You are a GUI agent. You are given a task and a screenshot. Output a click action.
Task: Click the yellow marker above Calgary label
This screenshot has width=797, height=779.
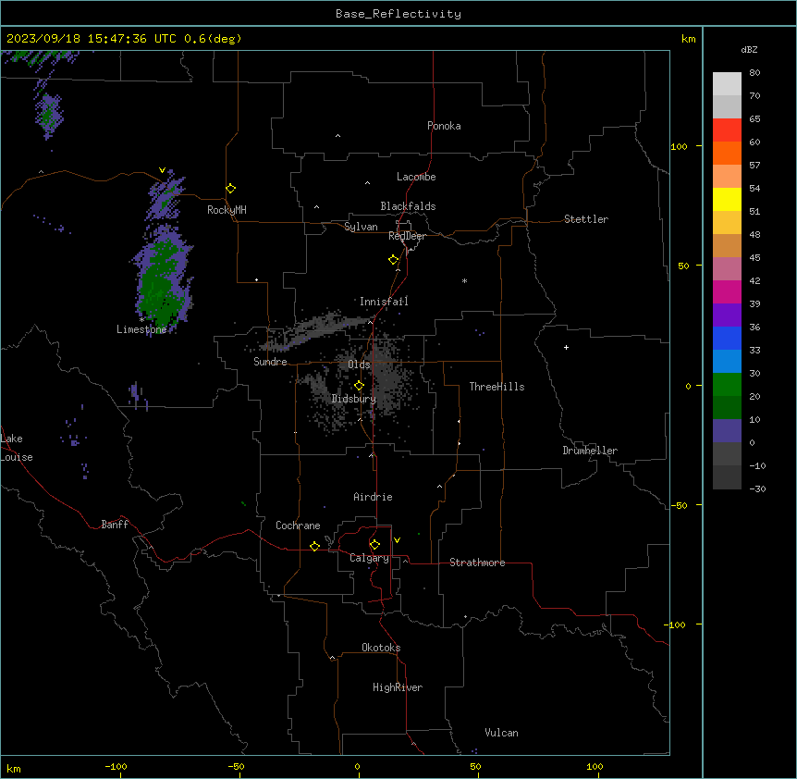pos(374,545)
